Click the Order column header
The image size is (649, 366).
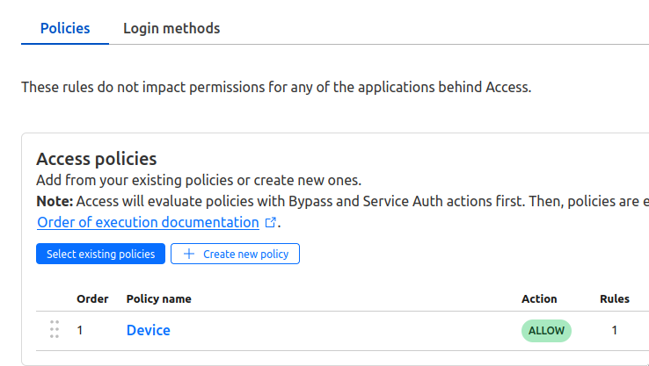coord(92,298)
